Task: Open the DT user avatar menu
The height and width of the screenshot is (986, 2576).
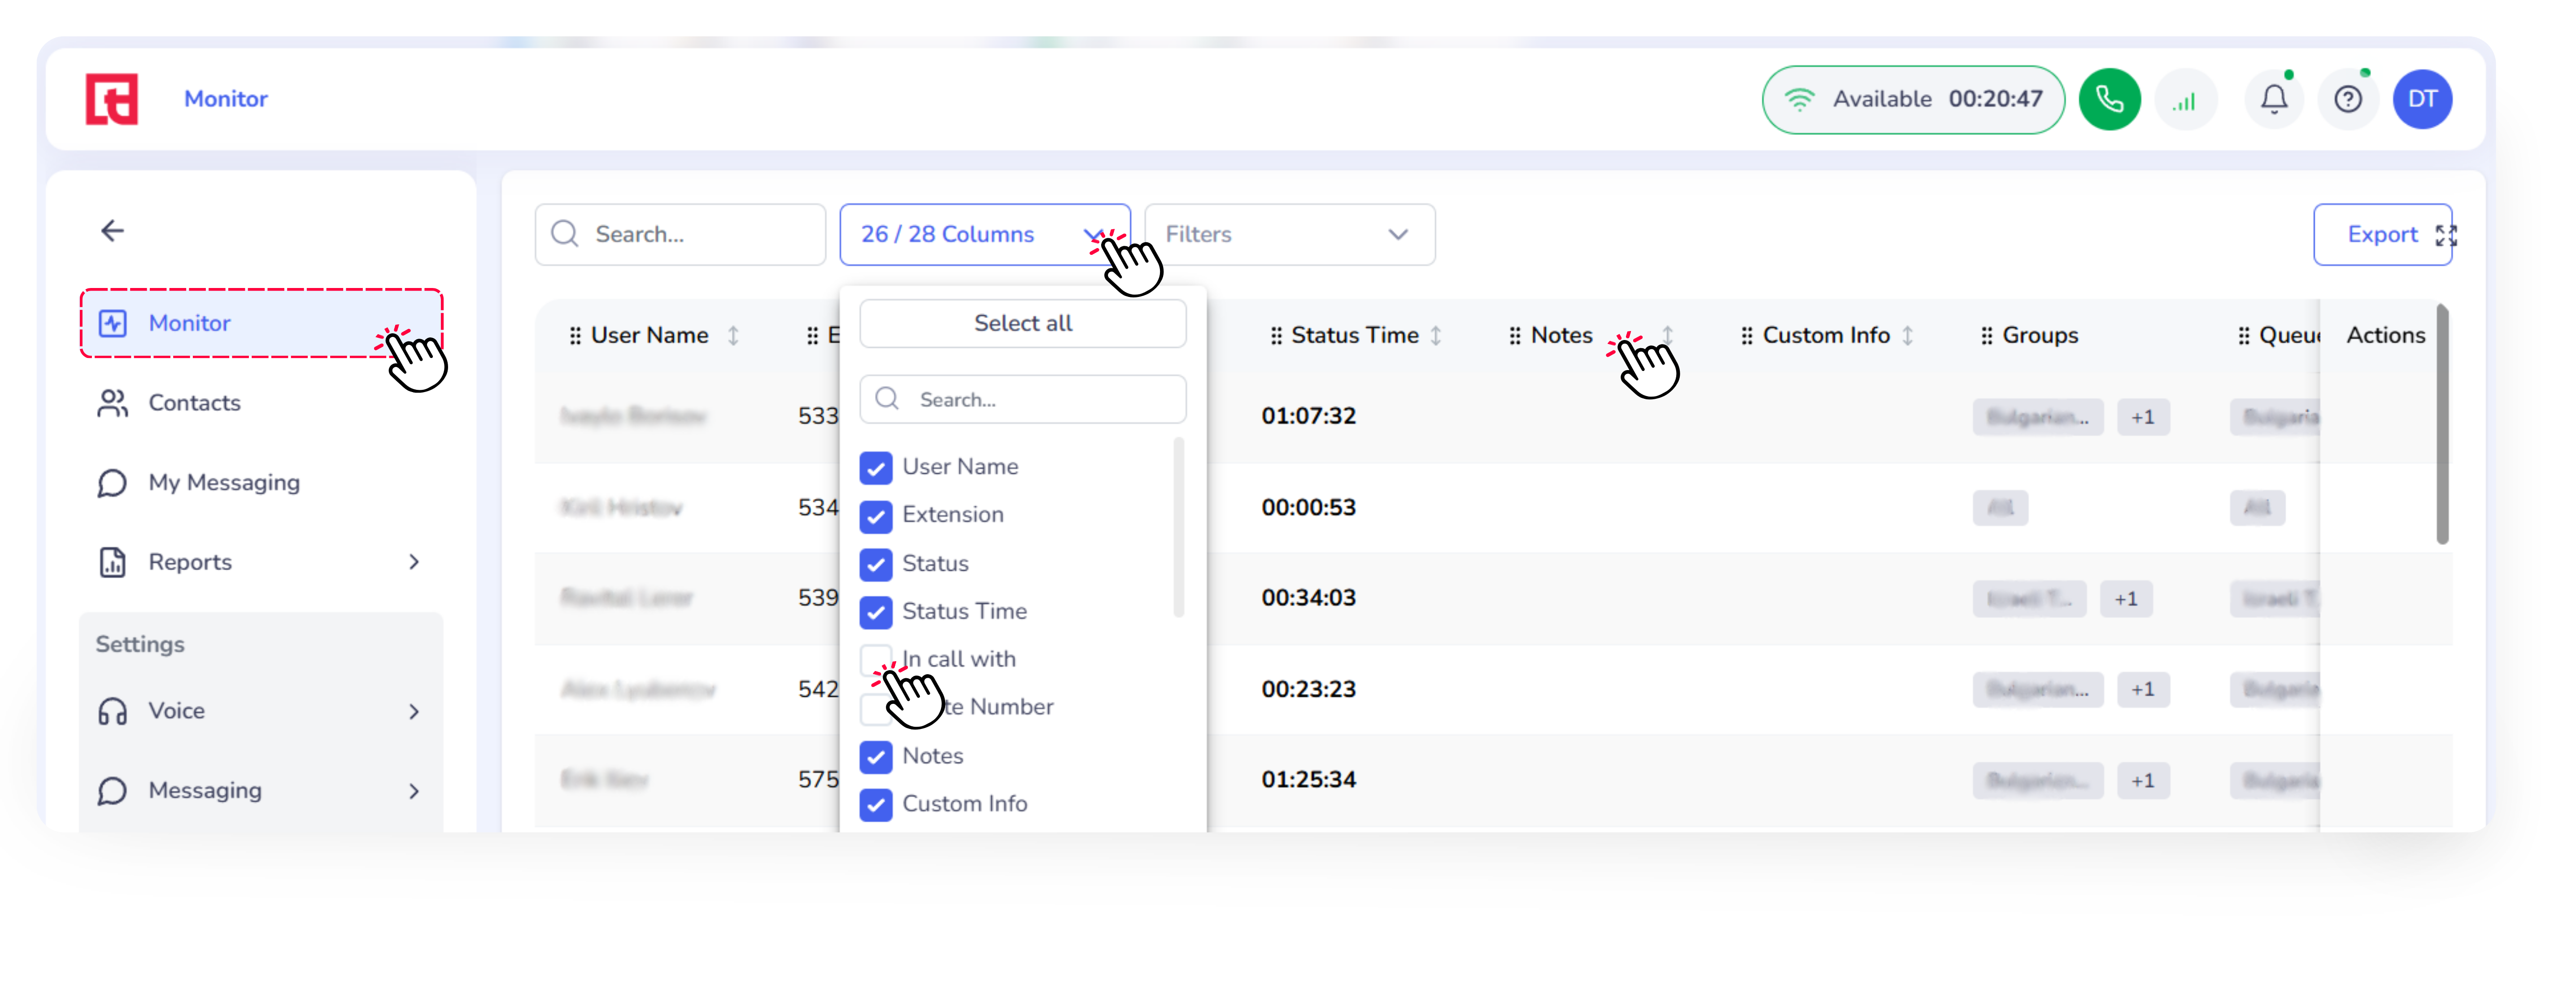Action: pos(2422,99)
